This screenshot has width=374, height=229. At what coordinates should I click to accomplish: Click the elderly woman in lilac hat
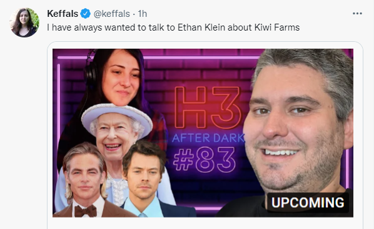click(x=116, y=134)
